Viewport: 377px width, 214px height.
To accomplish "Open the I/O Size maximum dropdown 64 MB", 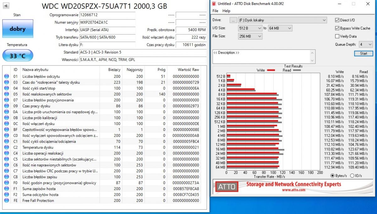I will click(x=280, y=28).
